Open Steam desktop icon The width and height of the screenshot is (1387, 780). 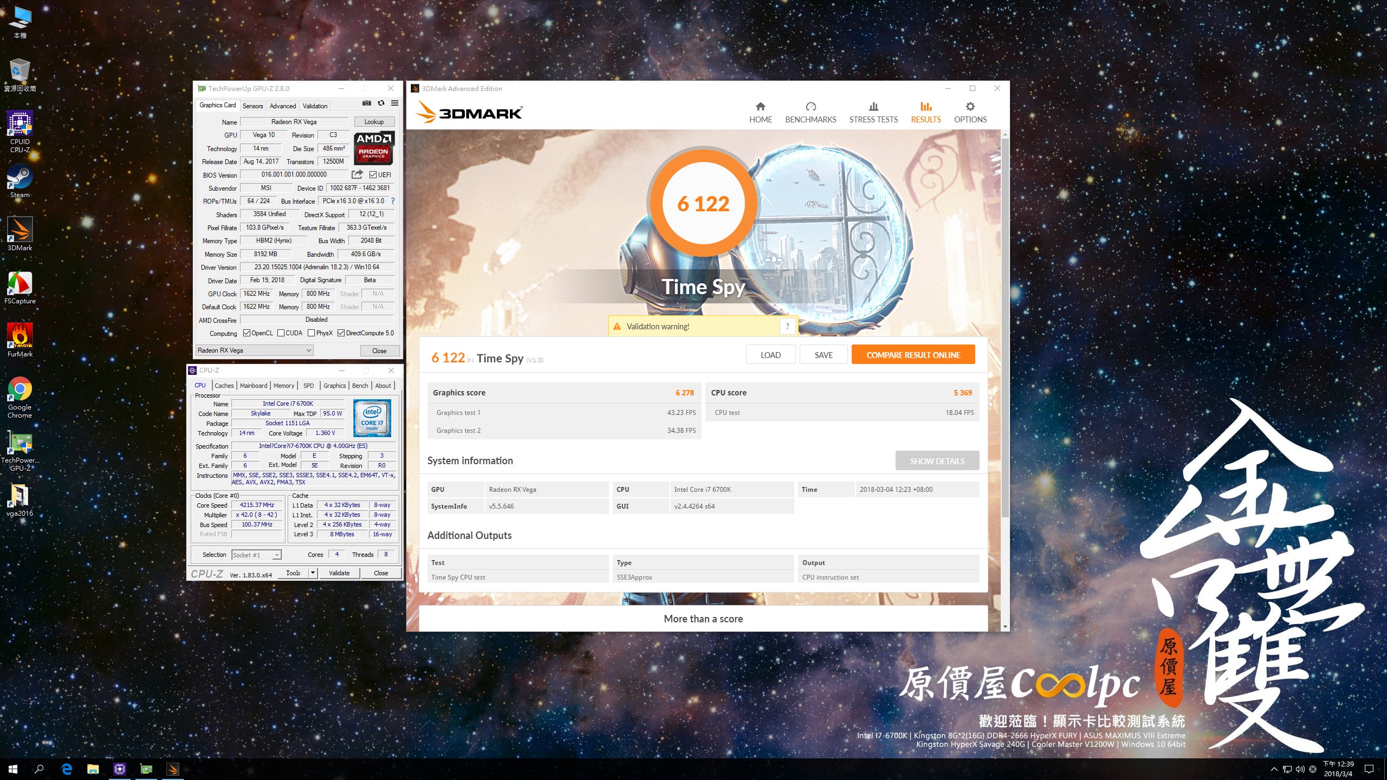click(x=20, y=181)
